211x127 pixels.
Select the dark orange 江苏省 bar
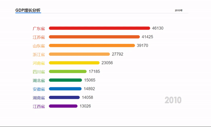pyautogui.click(x=94, y=37)
